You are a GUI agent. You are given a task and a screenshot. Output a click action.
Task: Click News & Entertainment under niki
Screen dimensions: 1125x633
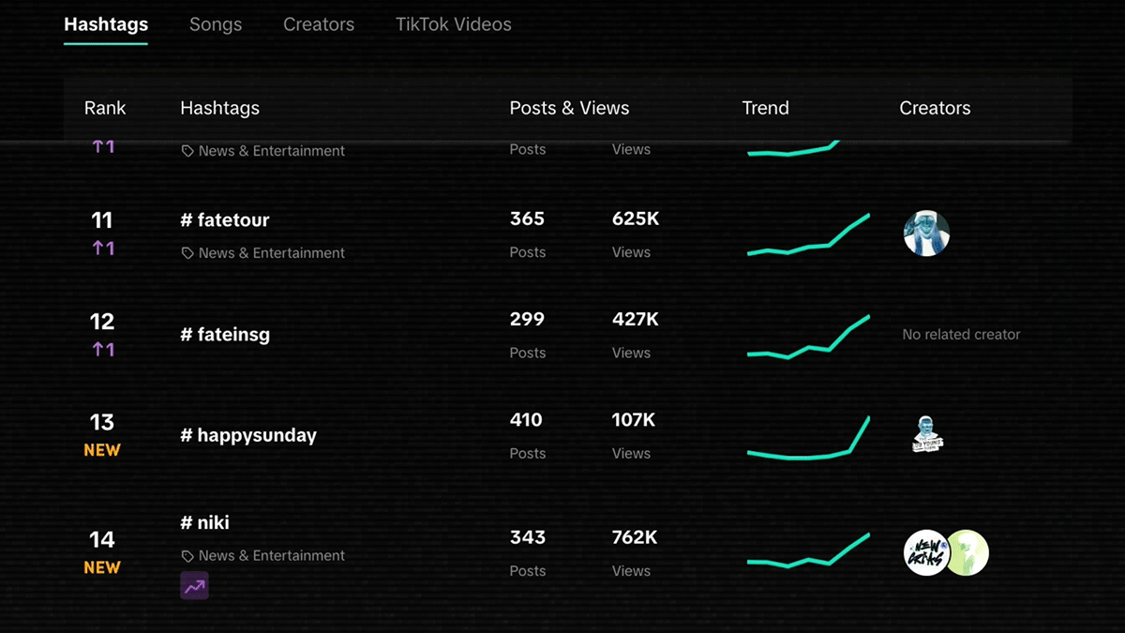point(272,556)
